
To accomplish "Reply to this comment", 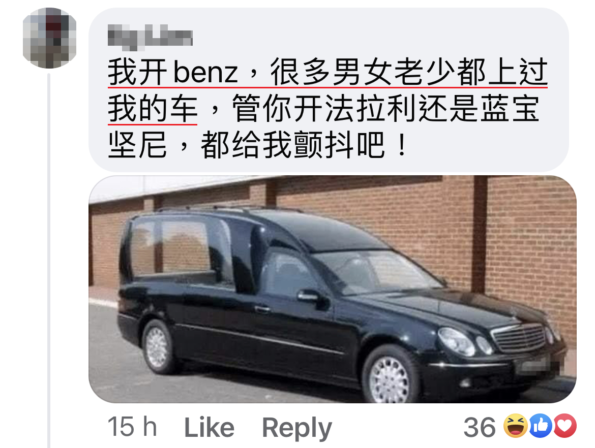I will [297, 428].
